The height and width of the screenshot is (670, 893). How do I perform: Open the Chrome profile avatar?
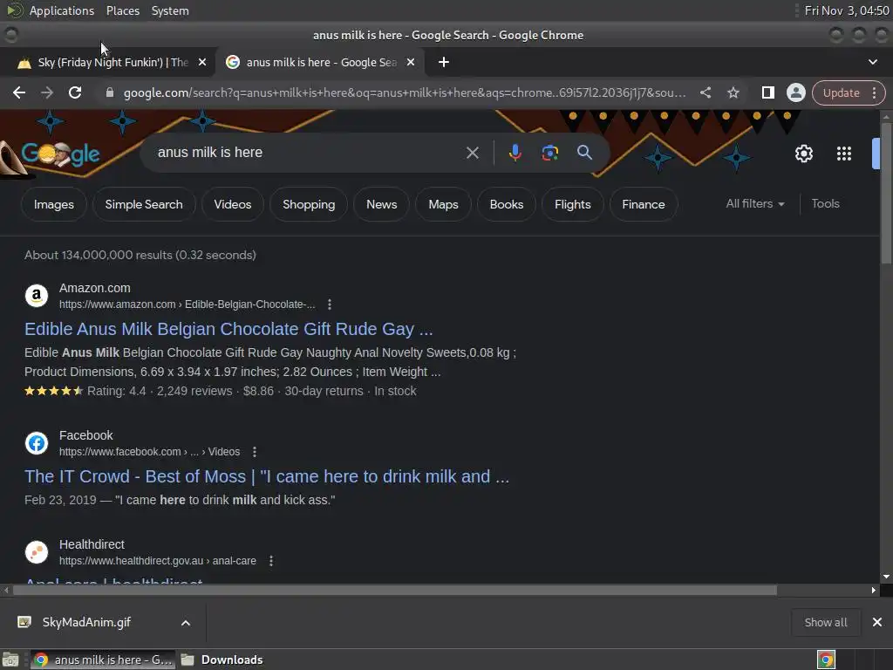tap(795, 92)
